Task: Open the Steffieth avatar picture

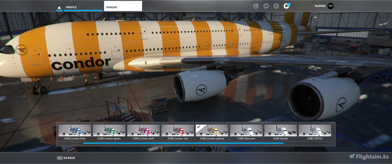Action: (x=330, y=6)
